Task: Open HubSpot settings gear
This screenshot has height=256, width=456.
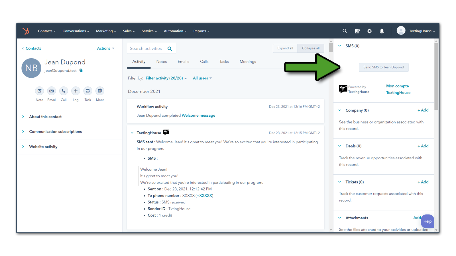Action: (x=369, y=31)
